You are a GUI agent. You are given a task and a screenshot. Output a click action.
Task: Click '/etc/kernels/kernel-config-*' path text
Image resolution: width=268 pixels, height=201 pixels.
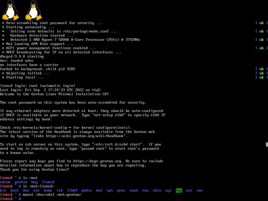[x=42, y=128]
